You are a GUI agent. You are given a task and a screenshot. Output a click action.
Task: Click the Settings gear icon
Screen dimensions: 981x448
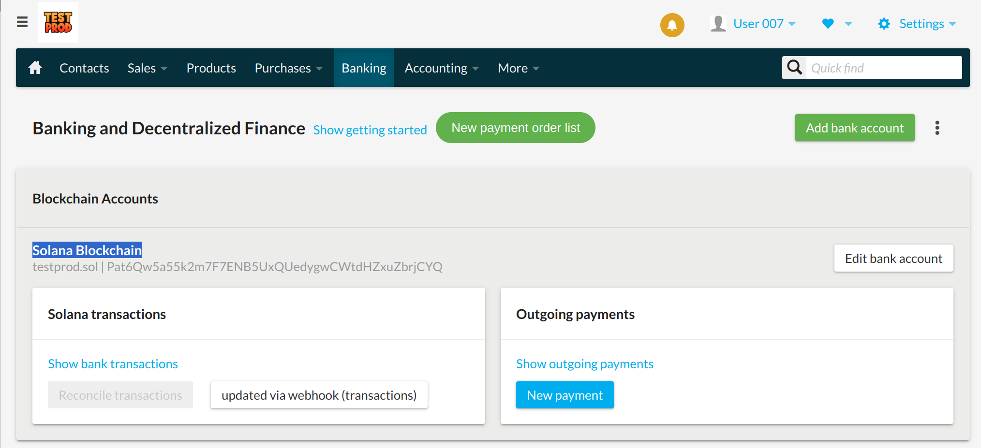884,24
